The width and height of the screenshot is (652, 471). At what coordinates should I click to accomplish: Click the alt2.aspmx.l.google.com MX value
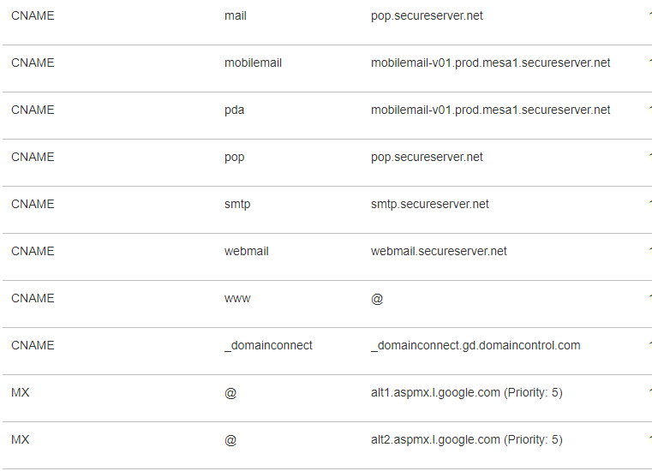466,440
